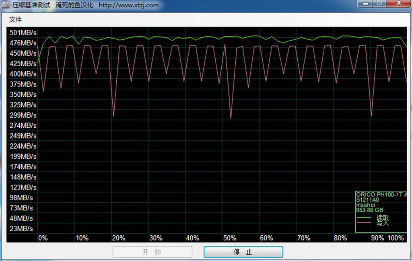Click the 375MB/s axis label
This screenshot has height=261, width=412.
(23, 84)
